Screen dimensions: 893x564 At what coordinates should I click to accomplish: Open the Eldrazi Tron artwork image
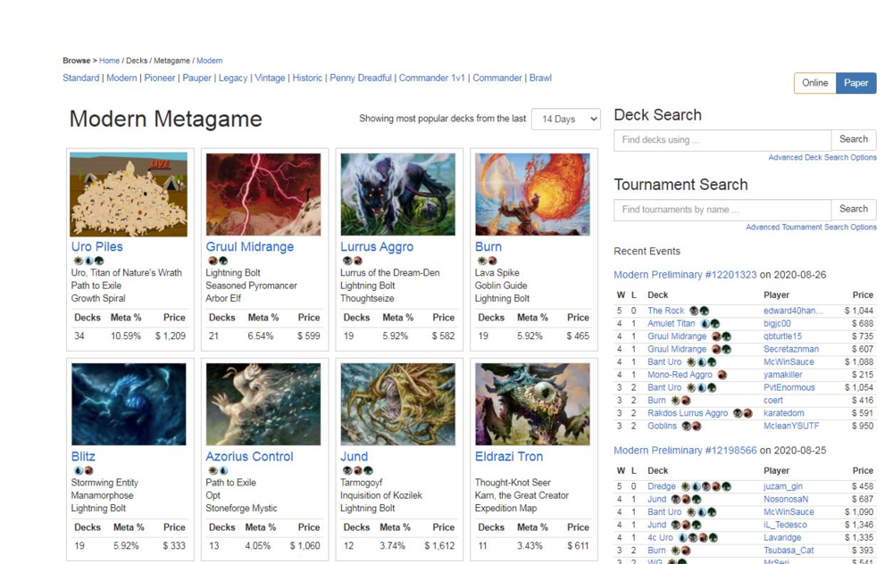tap(532, 403)
